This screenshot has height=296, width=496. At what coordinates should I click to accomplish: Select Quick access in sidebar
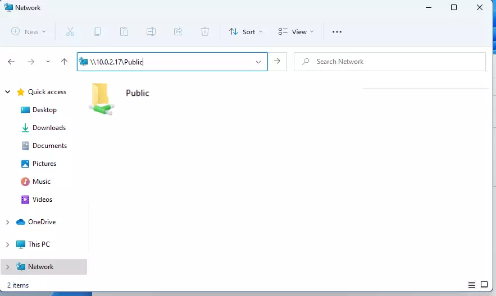click(x=47, y=92)
